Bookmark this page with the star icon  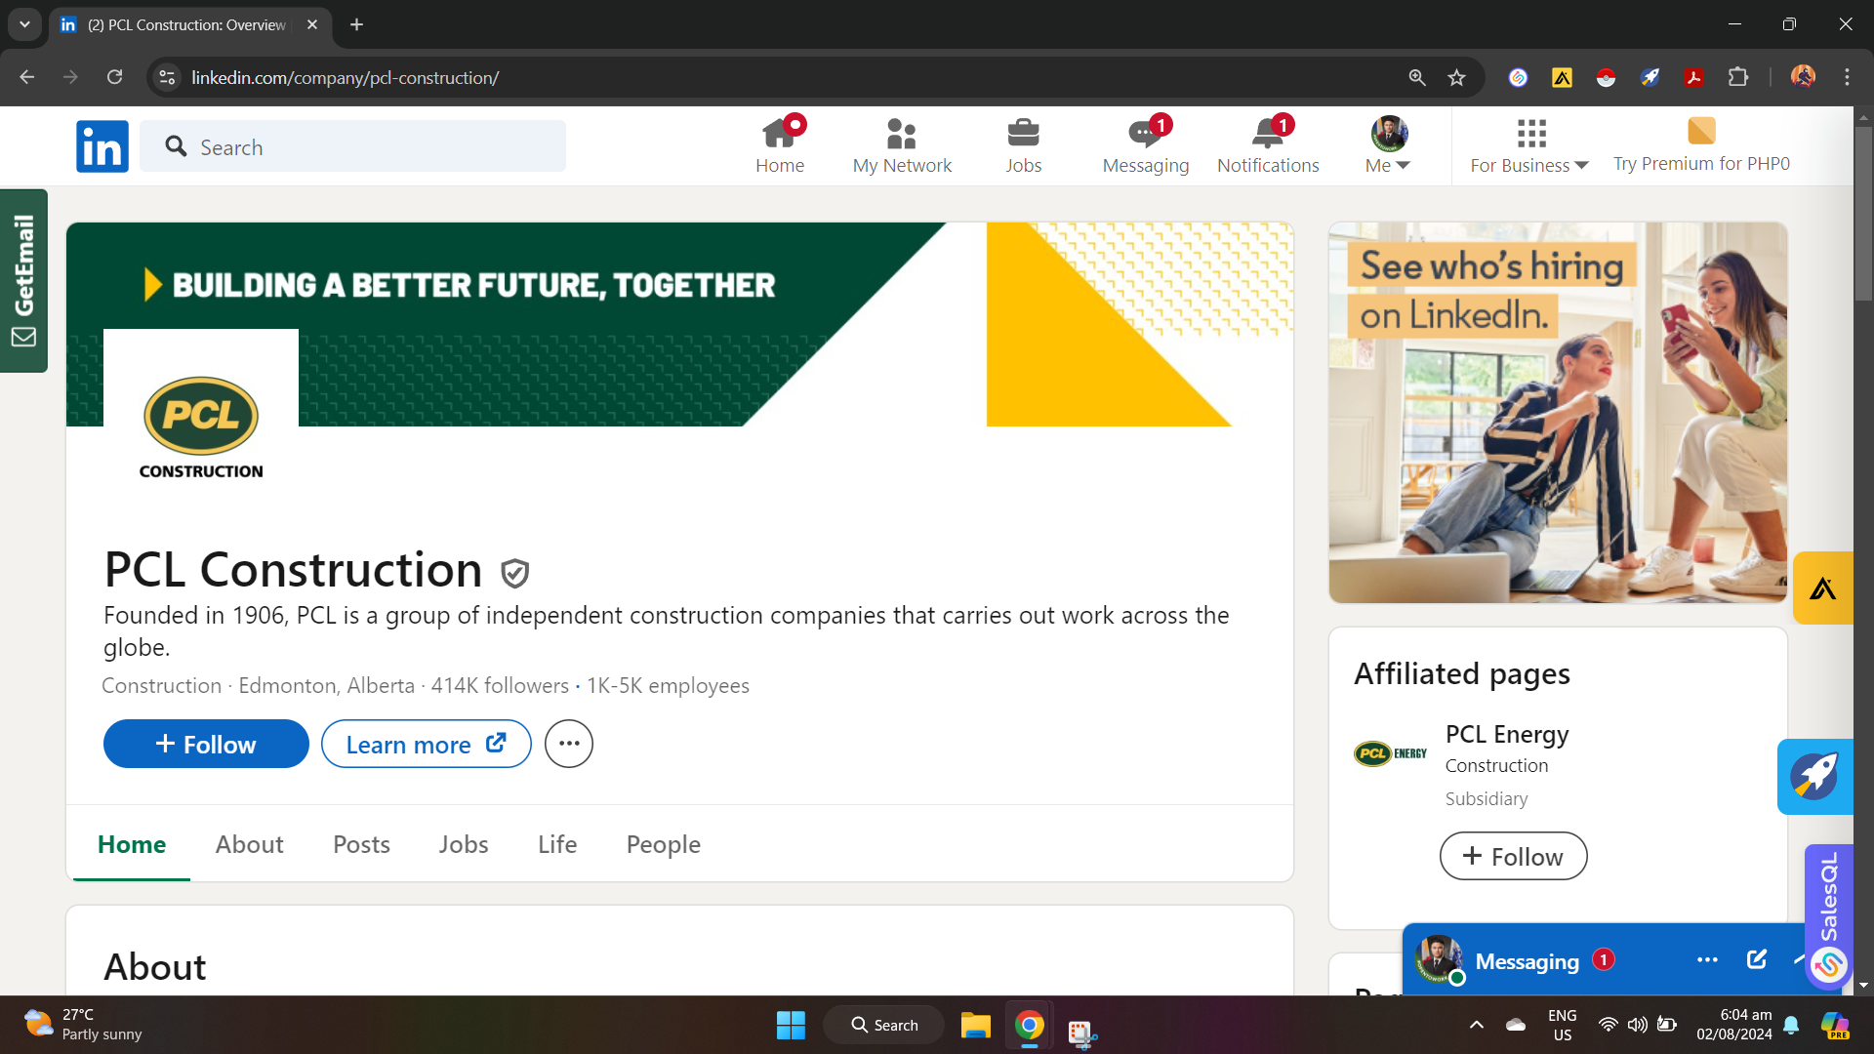(1456, 78)
